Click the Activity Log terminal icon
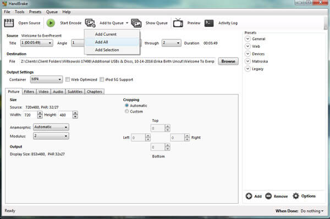This screenshot has width=330, height=219. point(209,23)
